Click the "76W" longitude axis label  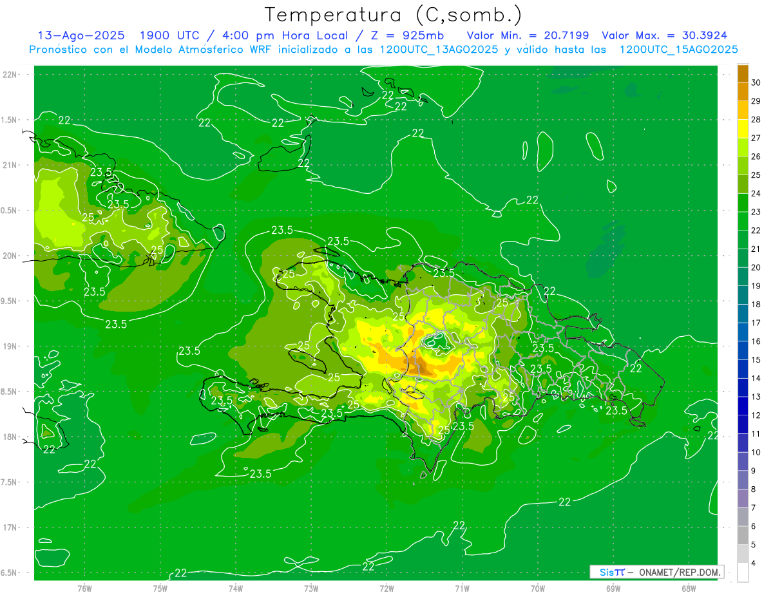pyautogui.click(x=84, y=588)
